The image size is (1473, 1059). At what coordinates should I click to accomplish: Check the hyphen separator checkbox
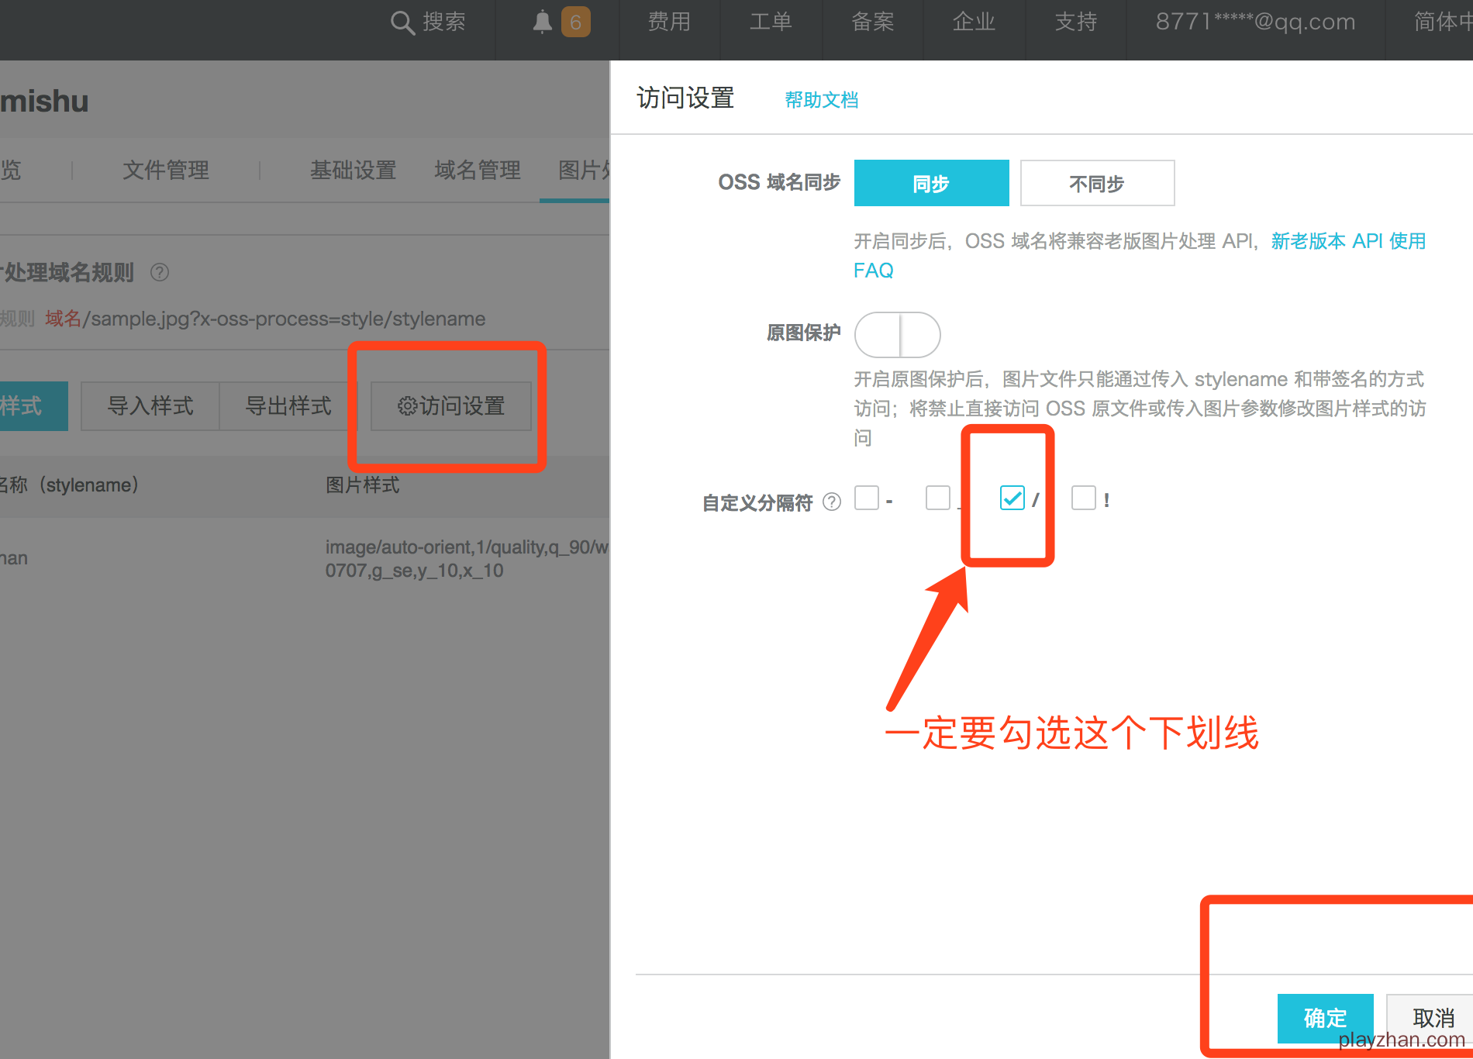867,498
